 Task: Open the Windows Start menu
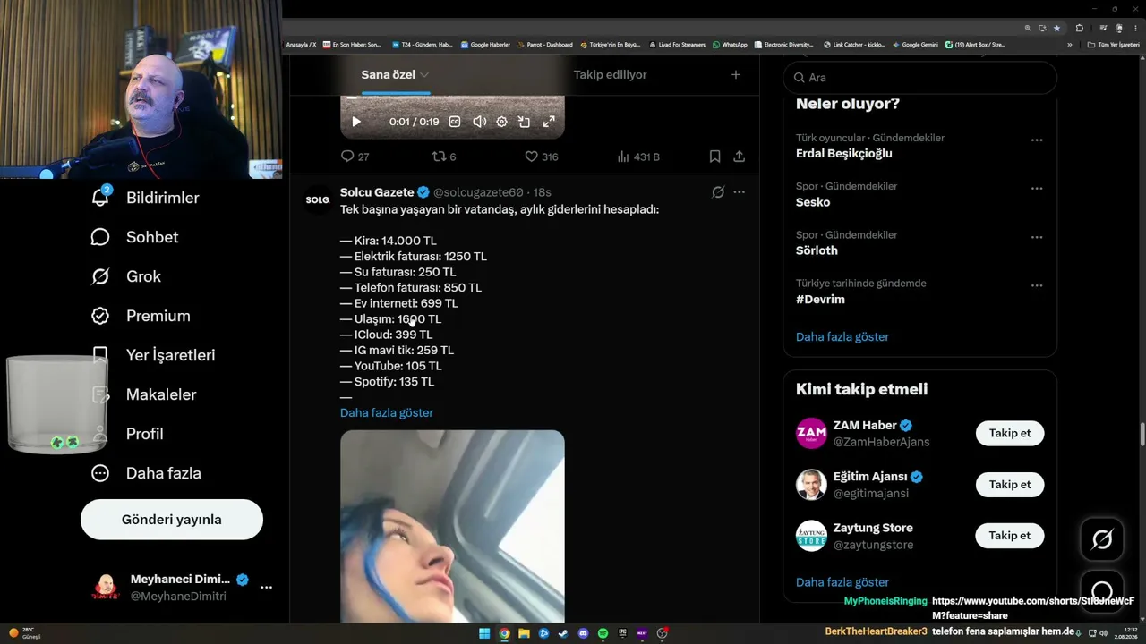[x=484, y=633]
